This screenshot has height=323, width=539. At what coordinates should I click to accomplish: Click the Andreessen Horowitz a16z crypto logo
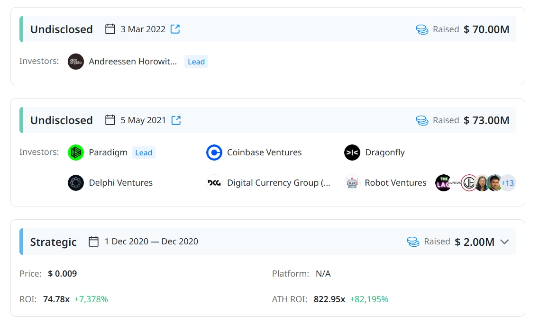(x=76, y=62)
